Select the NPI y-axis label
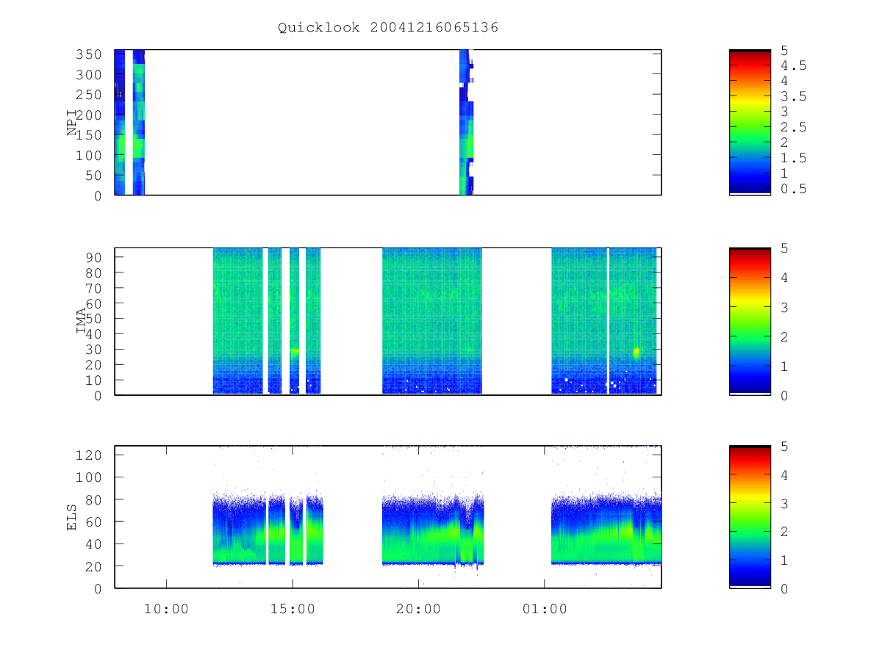Viewport: 882px width, 661px height. pos(72,123)
